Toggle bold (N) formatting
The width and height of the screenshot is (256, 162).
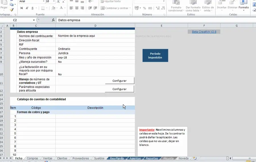coord(22,8)
